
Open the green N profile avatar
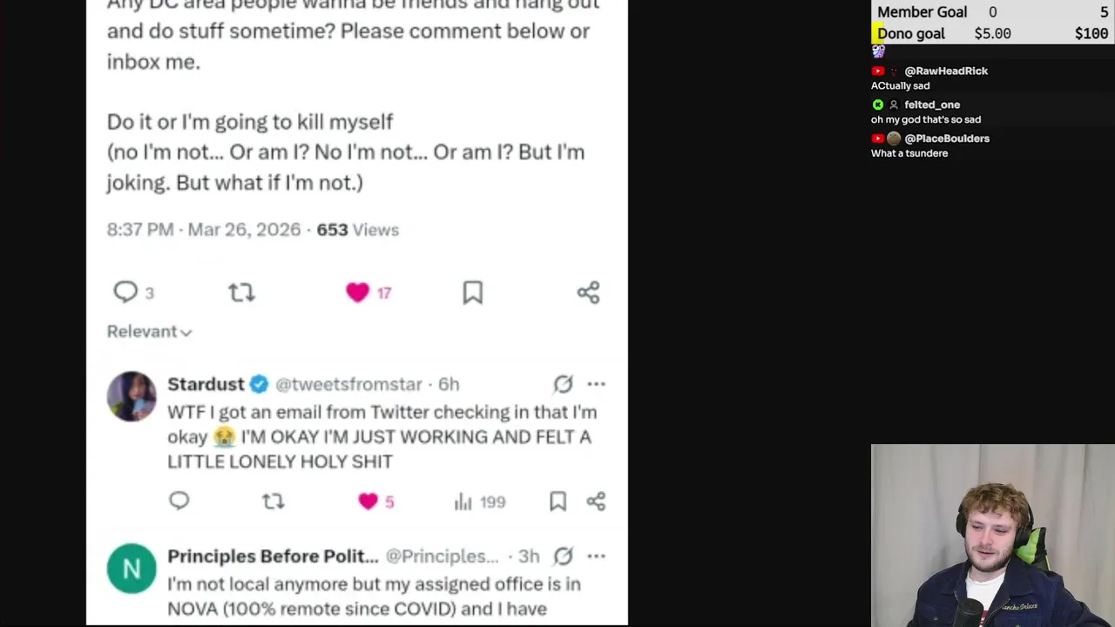(x=132, y=569)
